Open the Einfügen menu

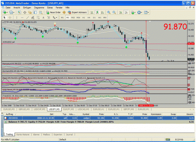[27, 8]
